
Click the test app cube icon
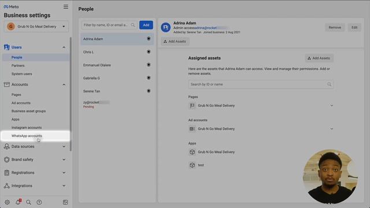193,165
